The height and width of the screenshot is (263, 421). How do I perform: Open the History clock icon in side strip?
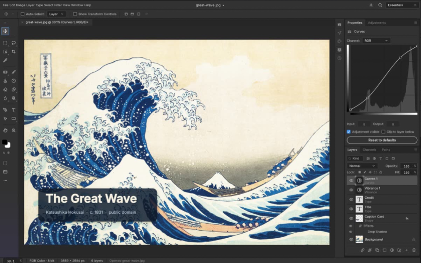pyautogui.click(x=340, y=58)
